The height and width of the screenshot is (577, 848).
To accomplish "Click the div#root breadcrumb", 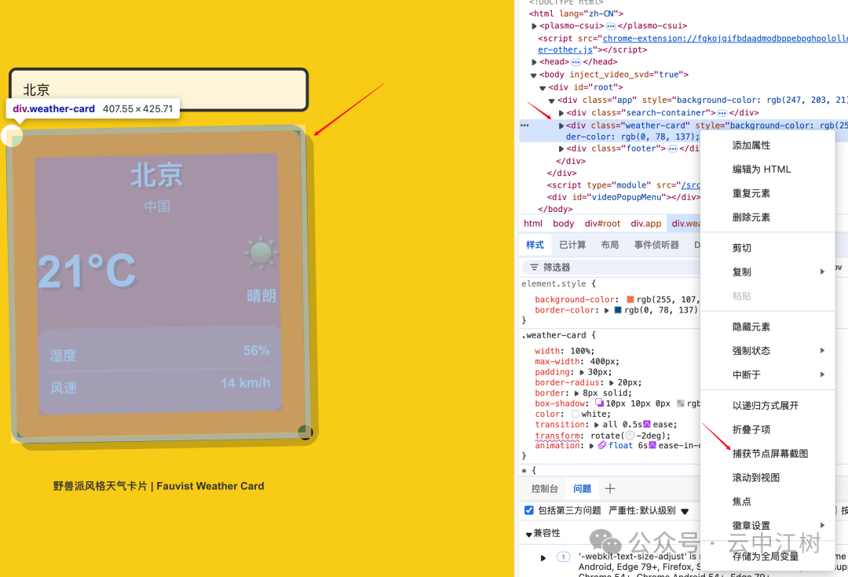I will pyautogui.click(x=602, y=223).
